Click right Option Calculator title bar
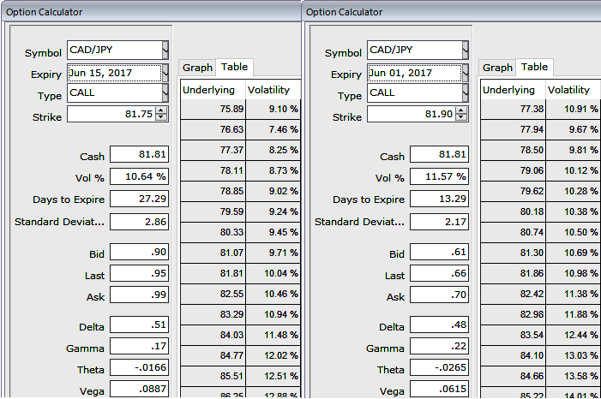The image size is (601, 399). 451,12
